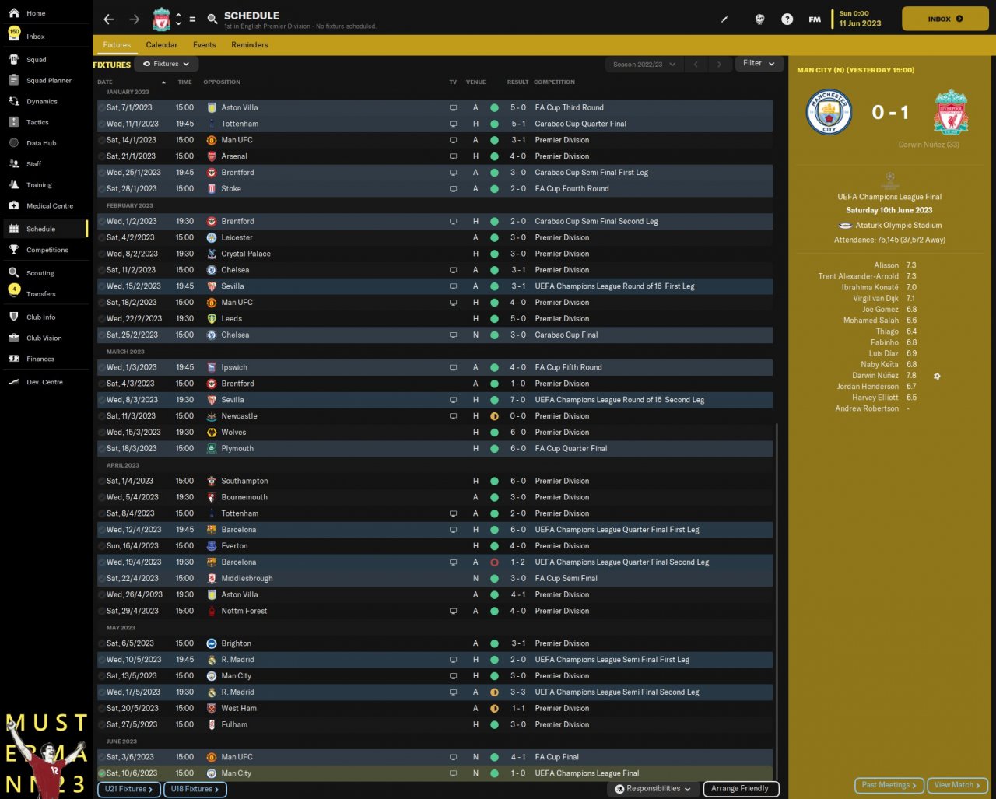Click the View Match button
Viewport: 996px width, 799px height.
[957, 785]
